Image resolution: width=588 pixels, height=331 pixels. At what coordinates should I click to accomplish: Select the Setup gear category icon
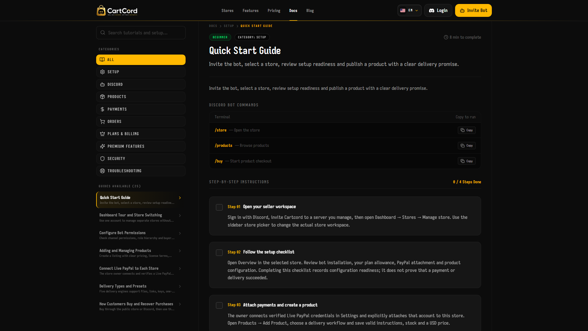103,72
